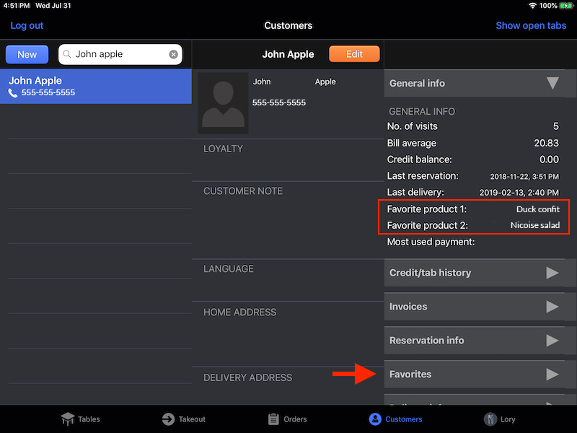
Task: Click the LOYALTY section heading
Action: (x=224, y=149)
